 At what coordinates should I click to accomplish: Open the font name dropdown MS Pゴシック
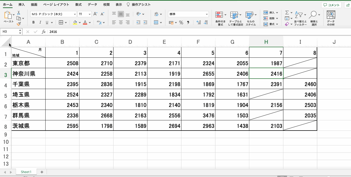click(x=53, y=14)
